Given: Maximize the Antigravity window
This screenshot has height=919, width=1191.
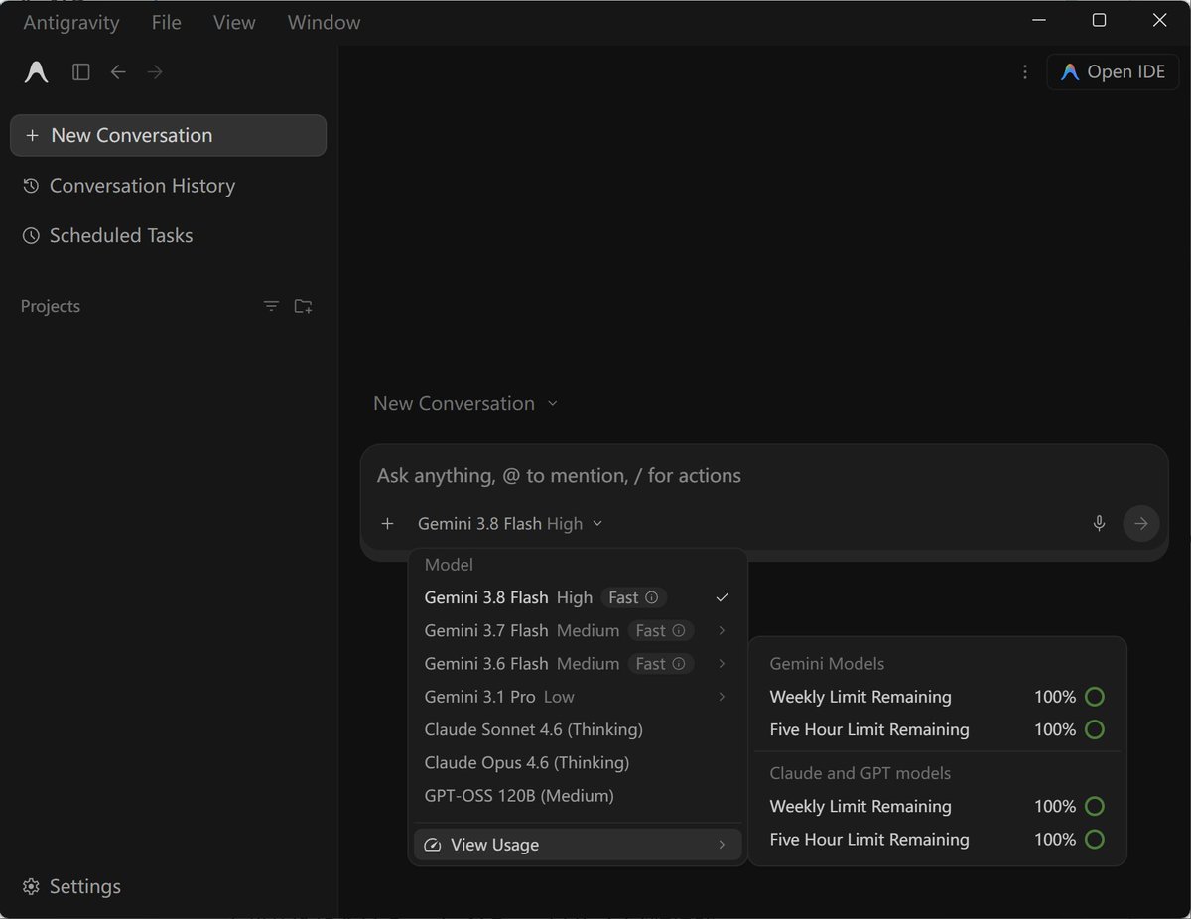Looking at the screenshot, I should coord(1099,20).
